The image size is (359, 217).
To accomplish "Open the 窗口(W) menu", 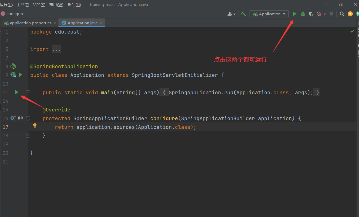I will point(56,5).
